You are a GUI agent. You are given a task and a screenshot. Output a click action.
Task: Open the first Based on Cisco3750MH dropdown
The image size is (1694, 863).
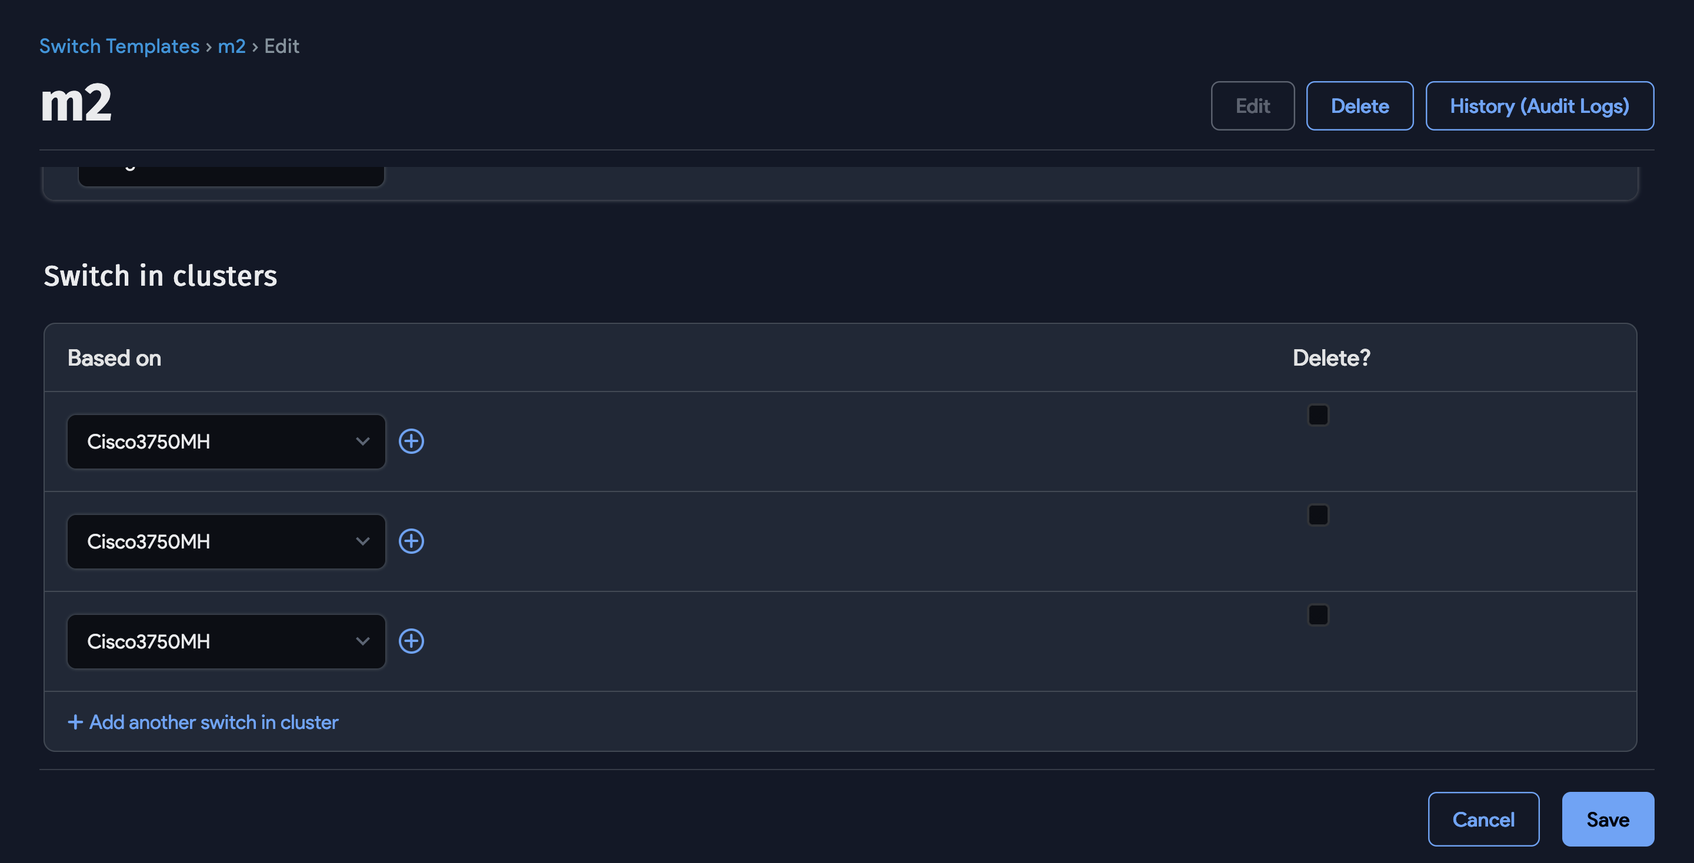226,441
